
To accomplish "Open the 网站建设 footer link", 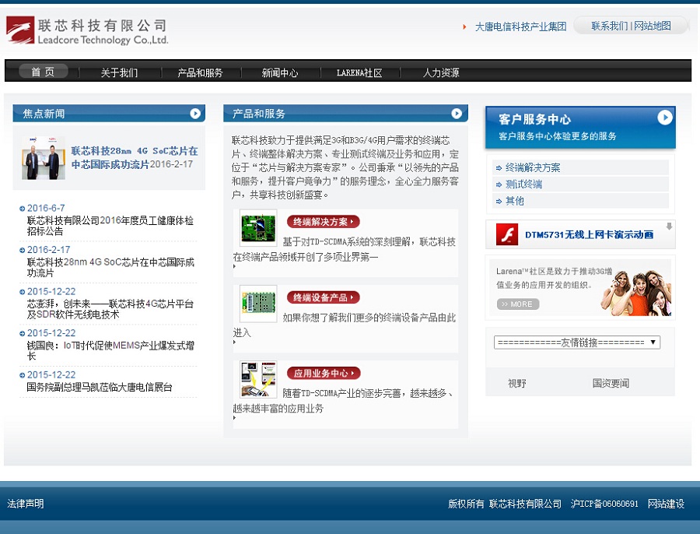I will pyautogui.click(x=666, y=504).
